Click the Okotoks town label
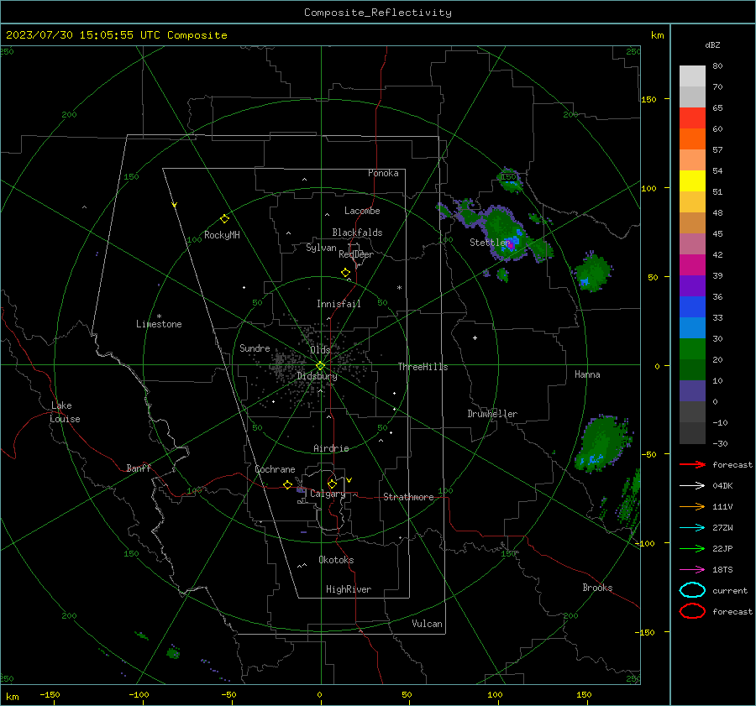The height and width of the screenshot is (706, 756). pos(336,560)
